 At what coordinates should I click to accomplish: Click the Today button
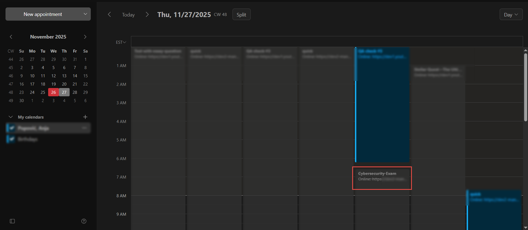coord(128,15)
